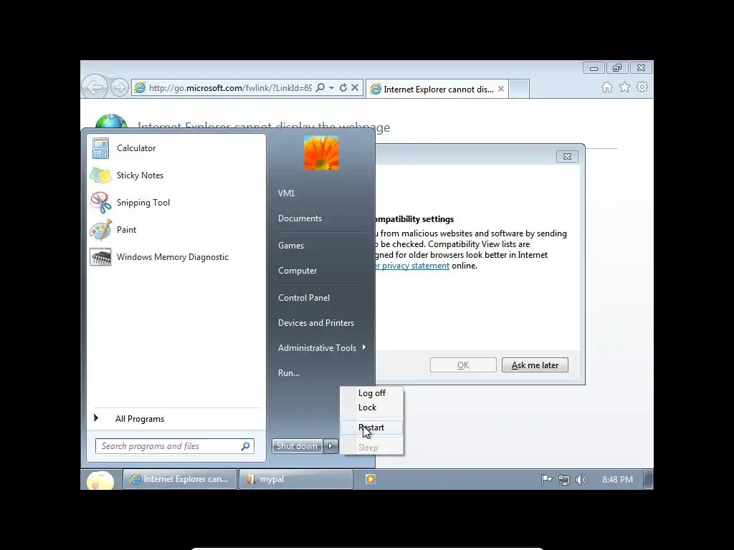This screenshot has width=734, height=550.
Task: Click the magnifier icon in Start search box
Action: coord(245,446)
